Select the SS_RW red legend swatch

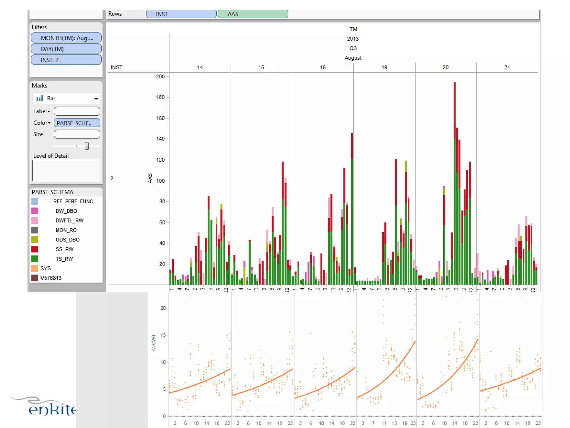(35, 249)
